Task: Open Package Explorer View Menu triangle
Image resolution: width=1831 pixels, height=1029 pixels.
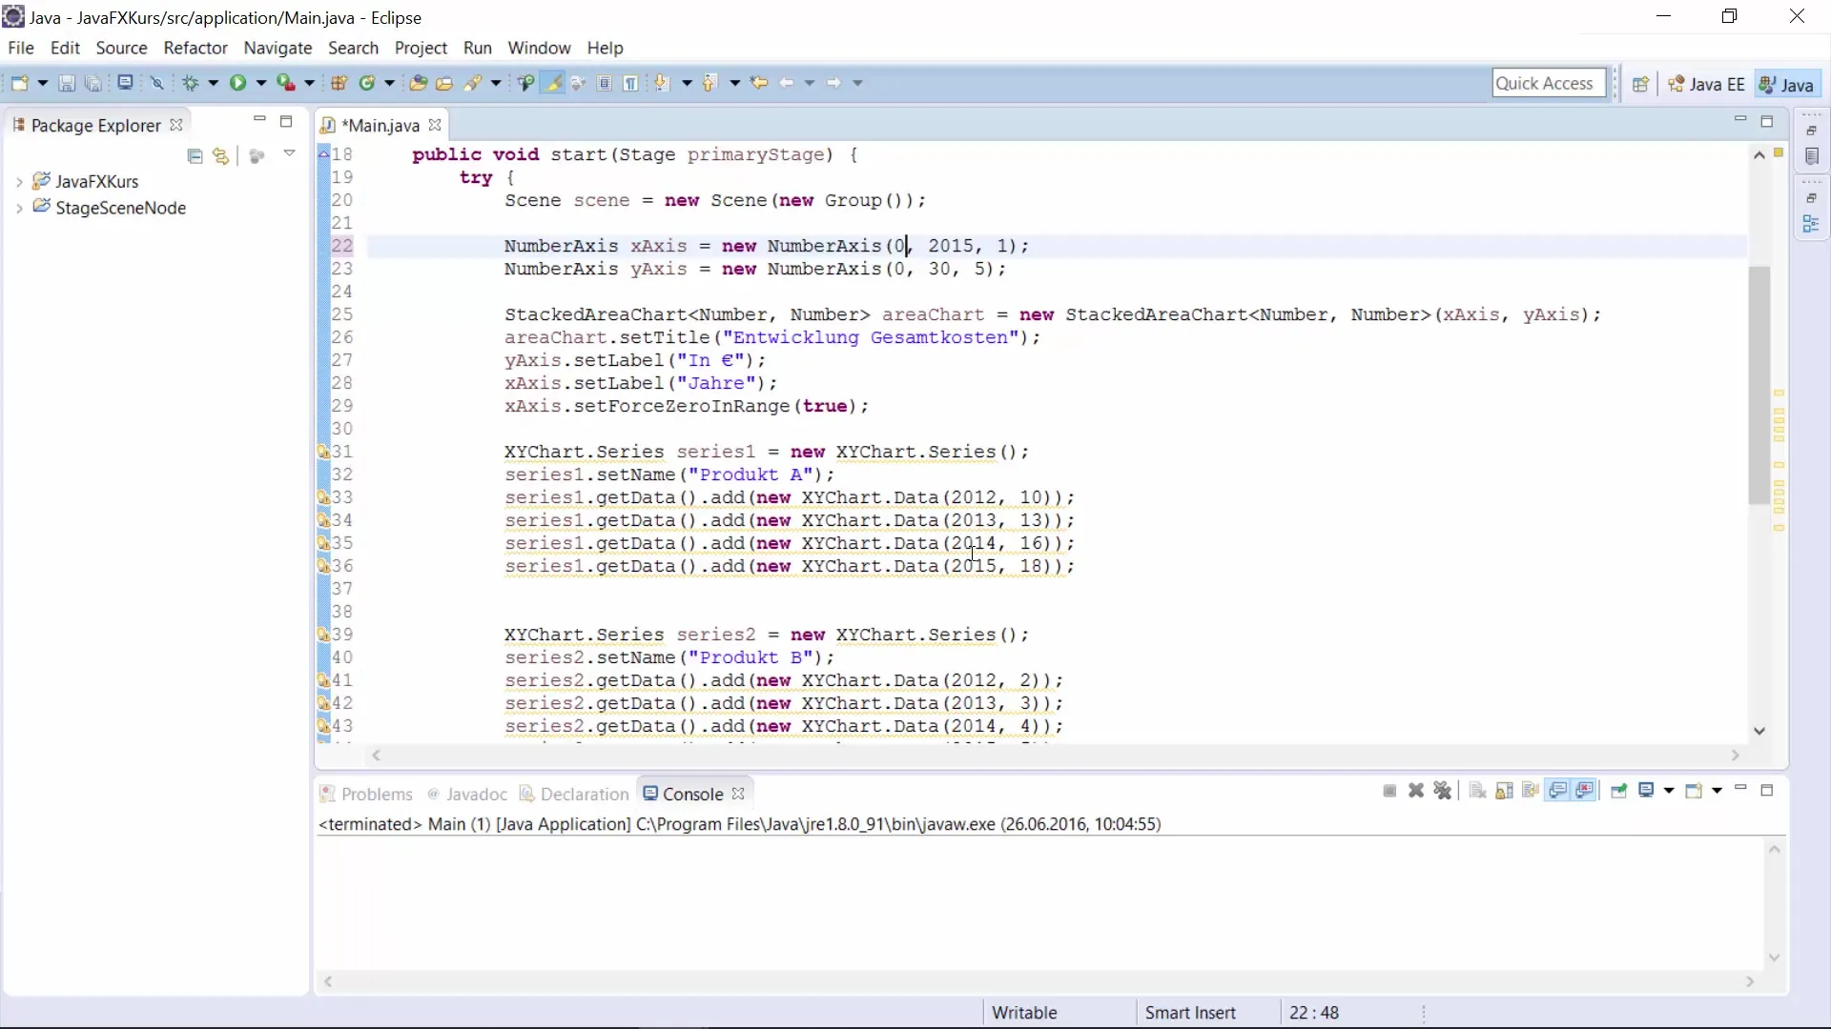Action: pyautogui.click(x=290, y=153)
